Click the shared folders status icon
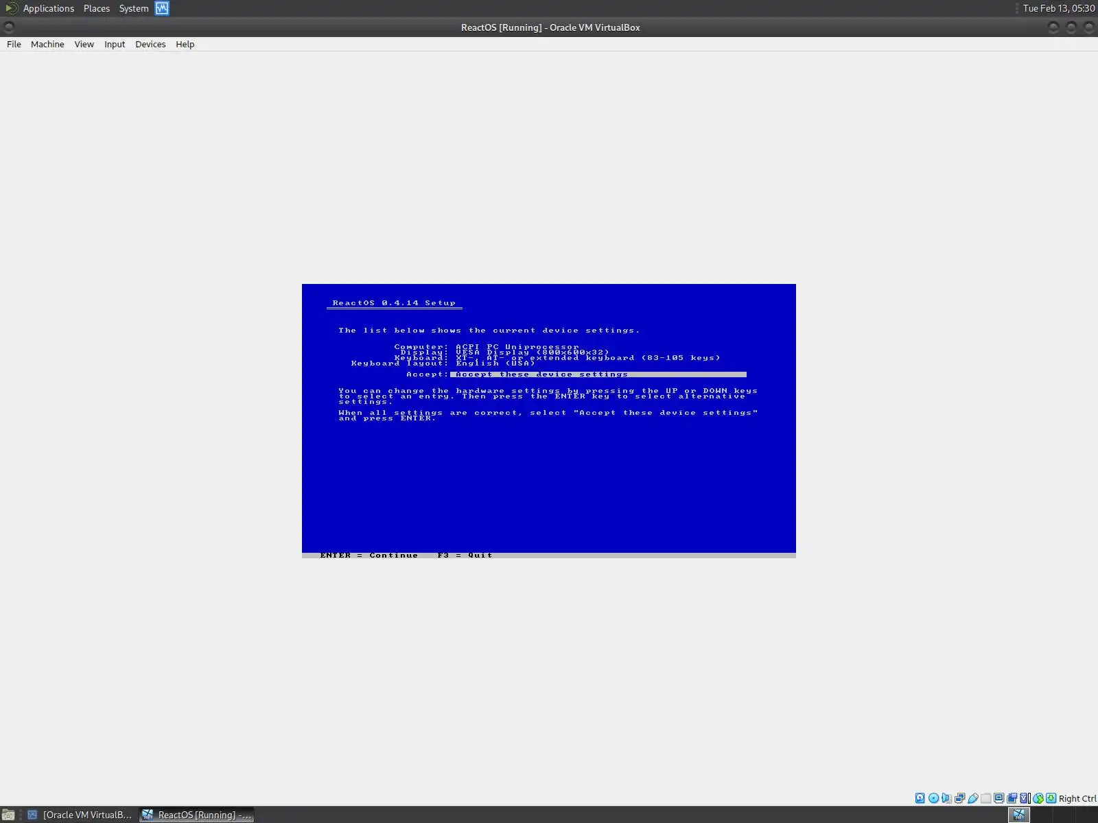 pyautogui.click(x=985, y=798)
